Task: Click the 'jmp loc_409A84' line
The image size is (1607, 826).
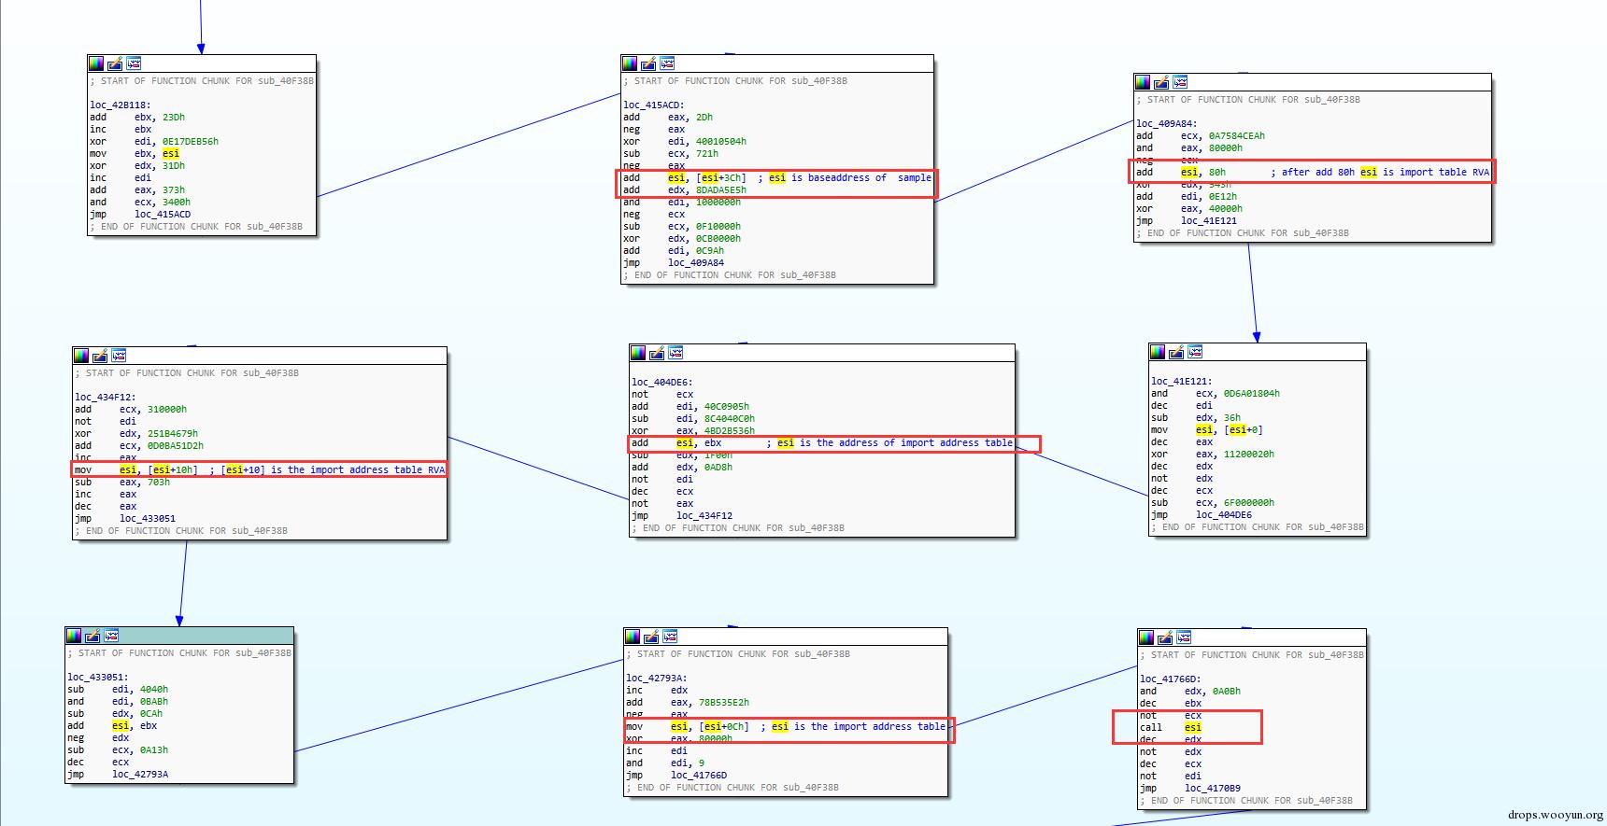Action: (x=674, y=262)
